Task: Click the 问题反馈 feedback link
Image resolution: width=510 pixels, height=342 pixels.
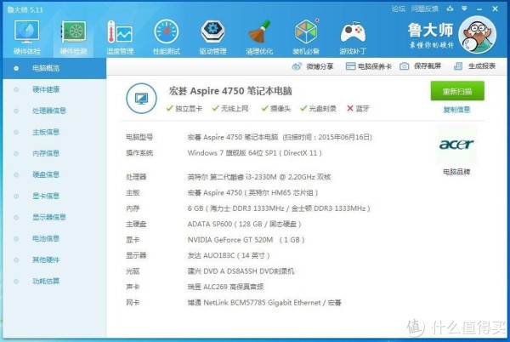Action: coord(424,9)
